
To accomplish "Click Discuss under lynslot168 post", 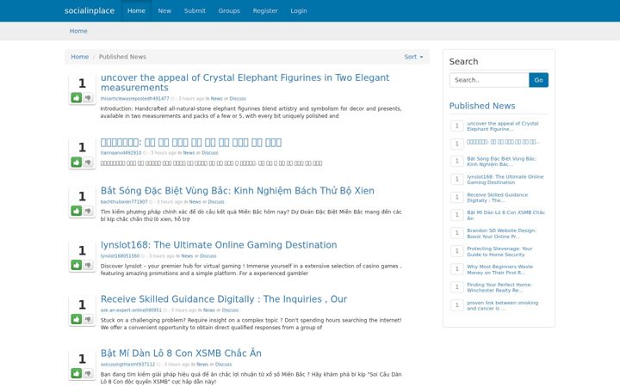I will [208, 256].
